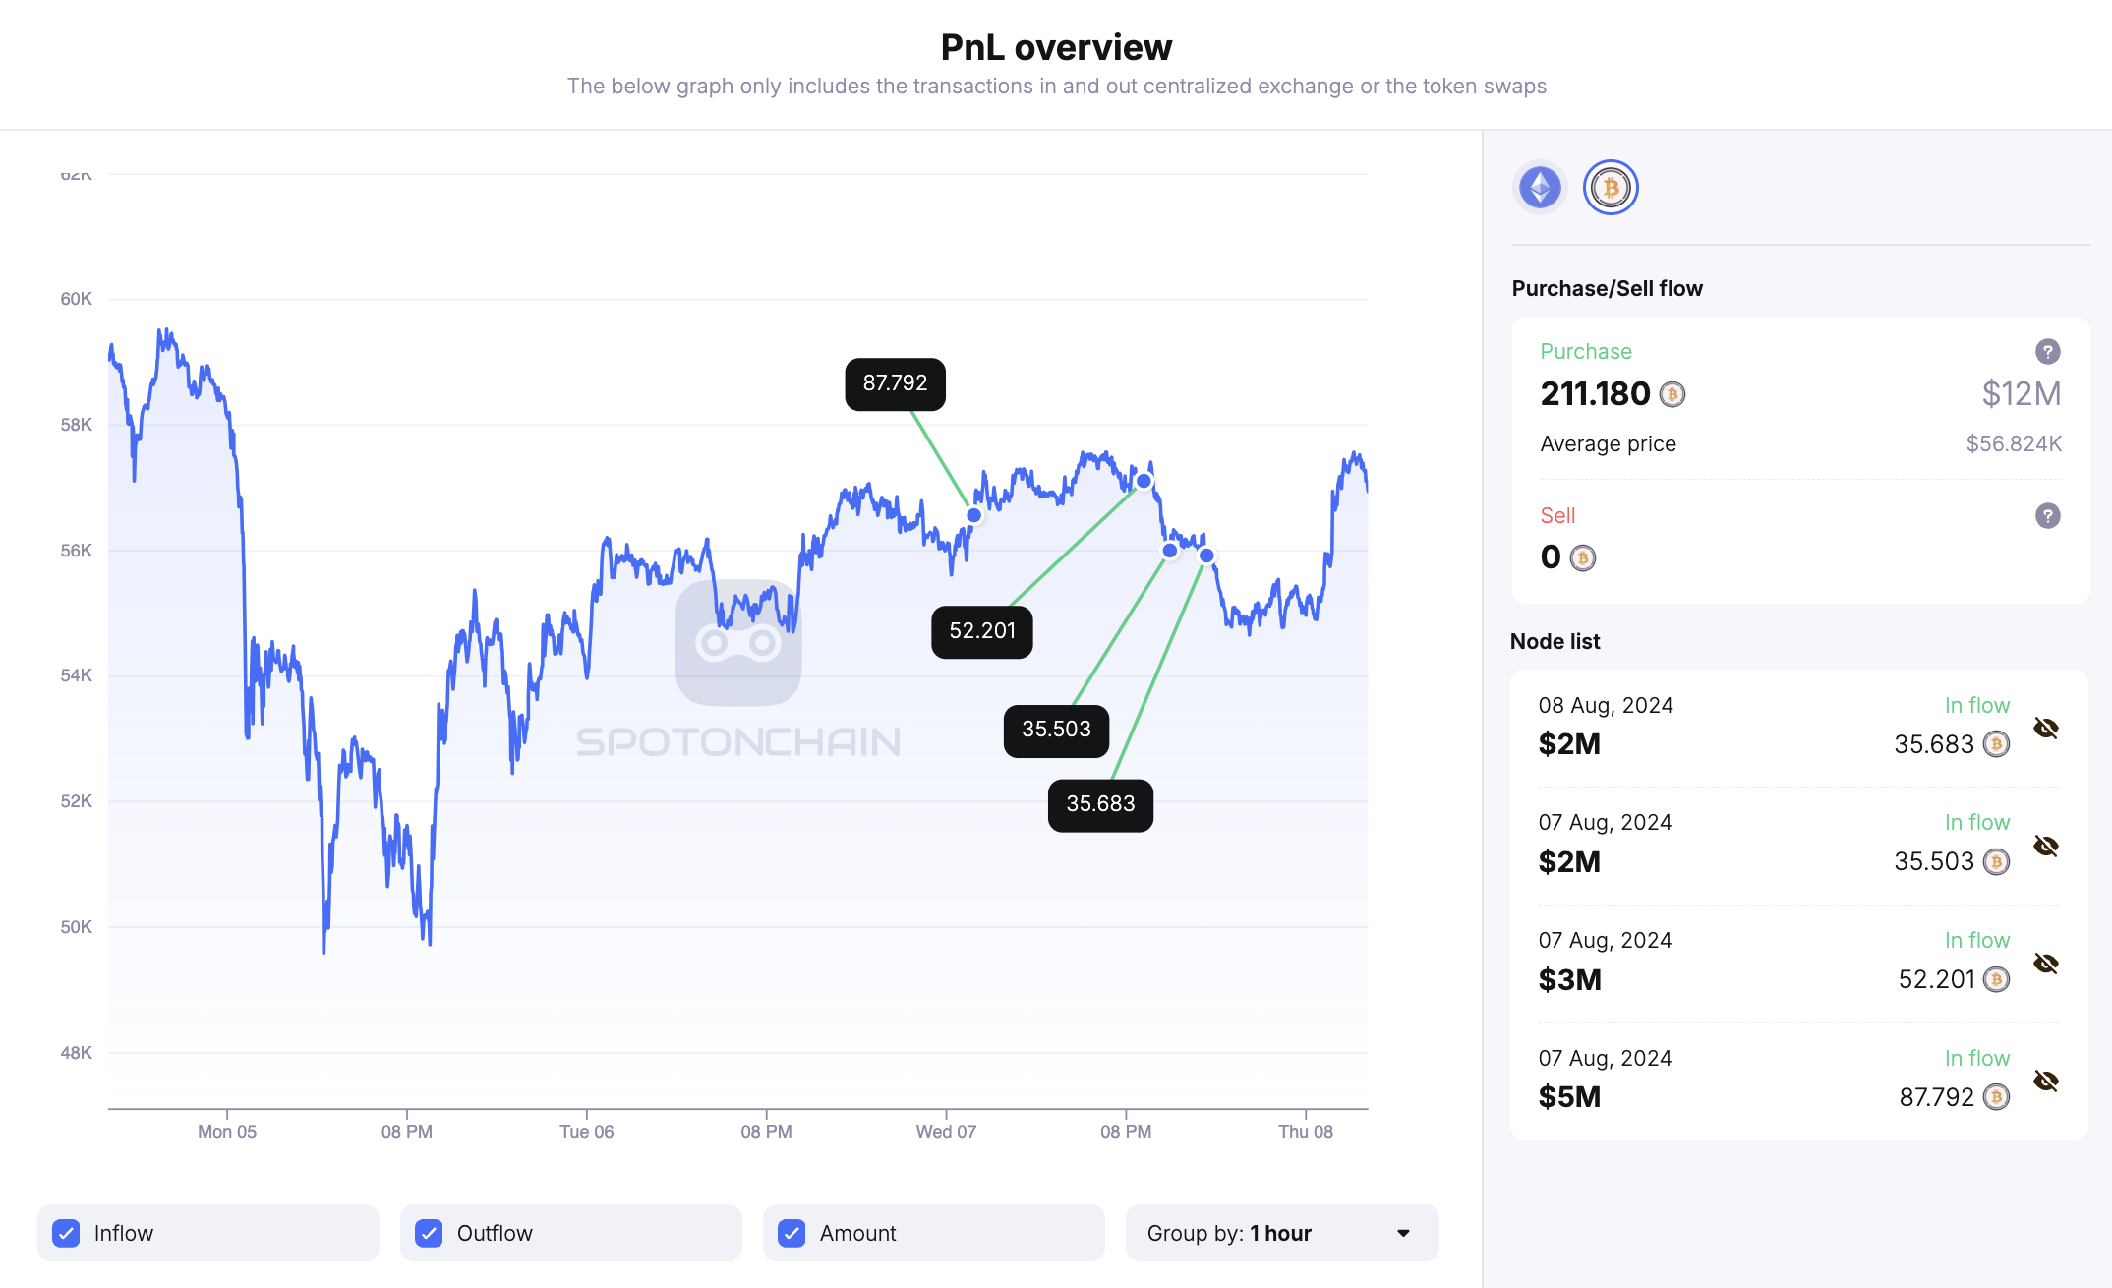Toggle off the Amount checkbox
Viewport: 2112px width, 1288px height.
coord(791,1232)
